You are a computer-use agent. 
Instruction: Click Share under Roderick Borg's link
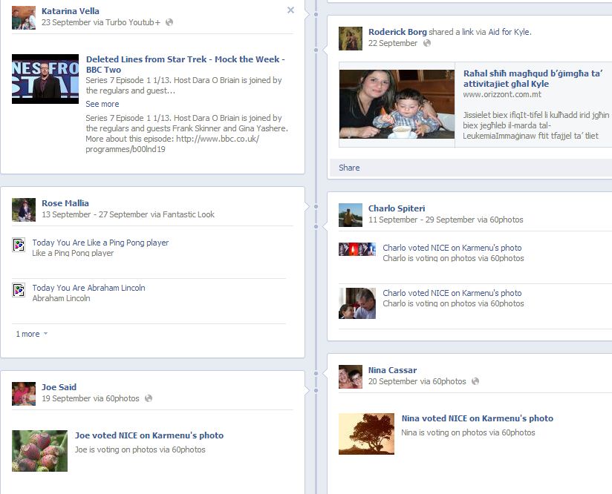[349, 168]
